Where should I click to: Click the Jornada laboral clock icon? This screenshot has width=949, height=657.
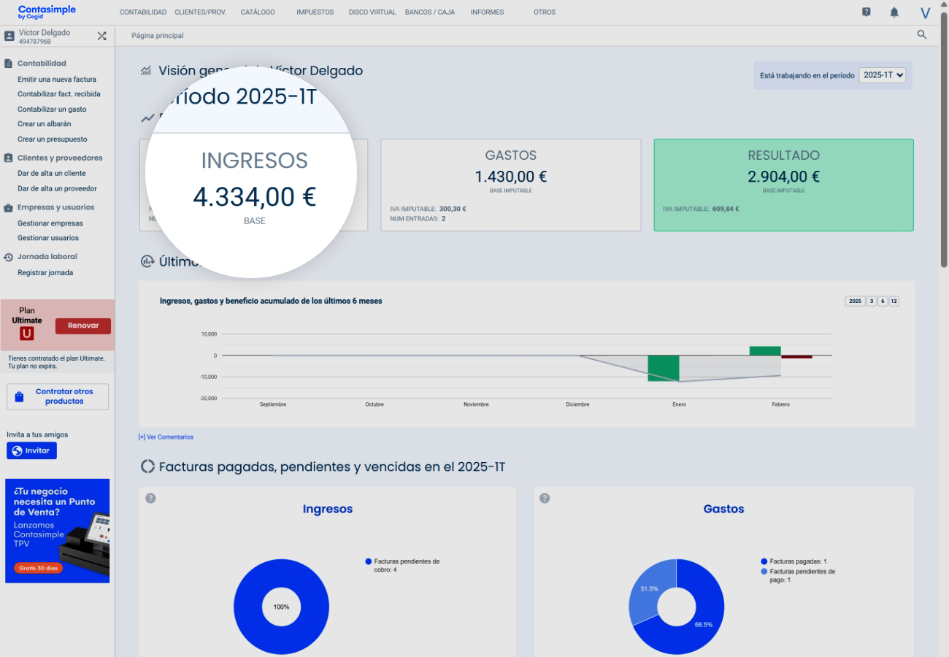point(9,257)
